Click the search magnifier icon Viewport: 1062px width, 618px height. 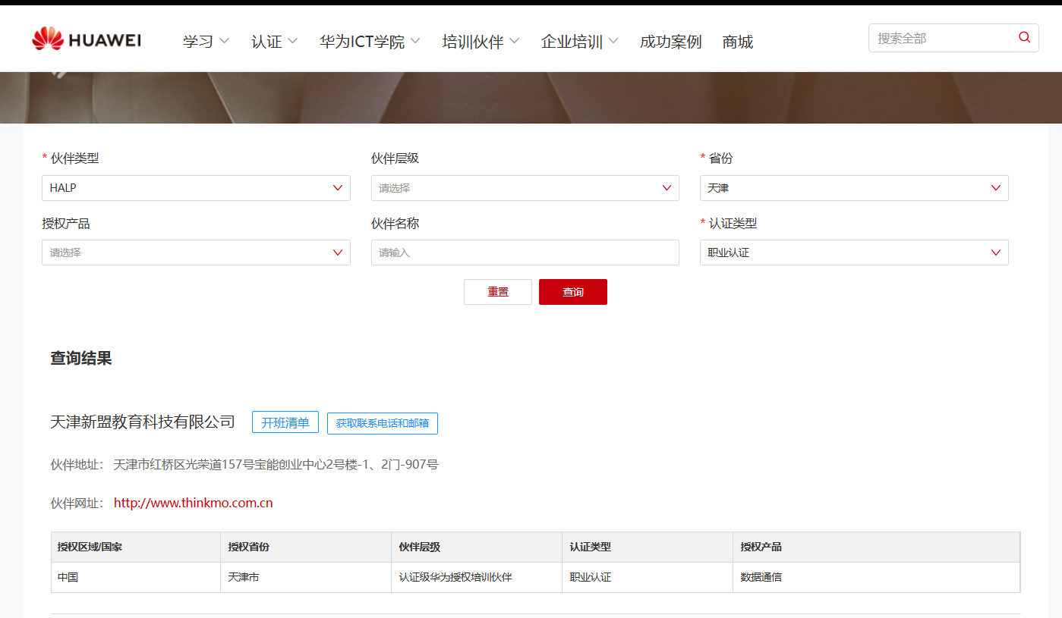point(1024,37)
